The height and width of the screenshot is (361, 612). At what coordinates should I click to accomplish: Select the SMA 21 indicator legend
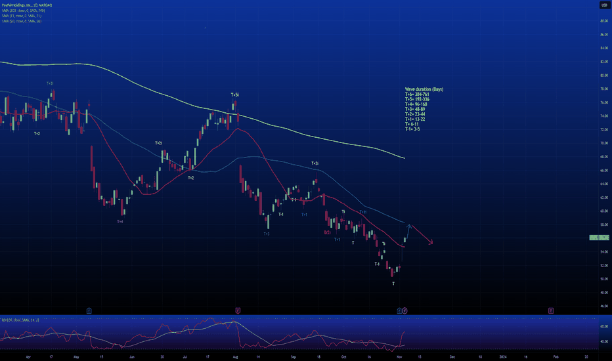pyautogui.click(x=22, y=16)
